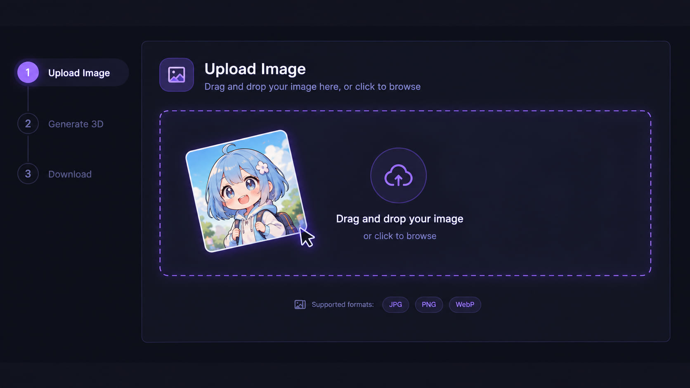Viewport: 690px width, 388px height.
Task: Click 'Drag and drop your image' text
Action: tap(399, 219)
